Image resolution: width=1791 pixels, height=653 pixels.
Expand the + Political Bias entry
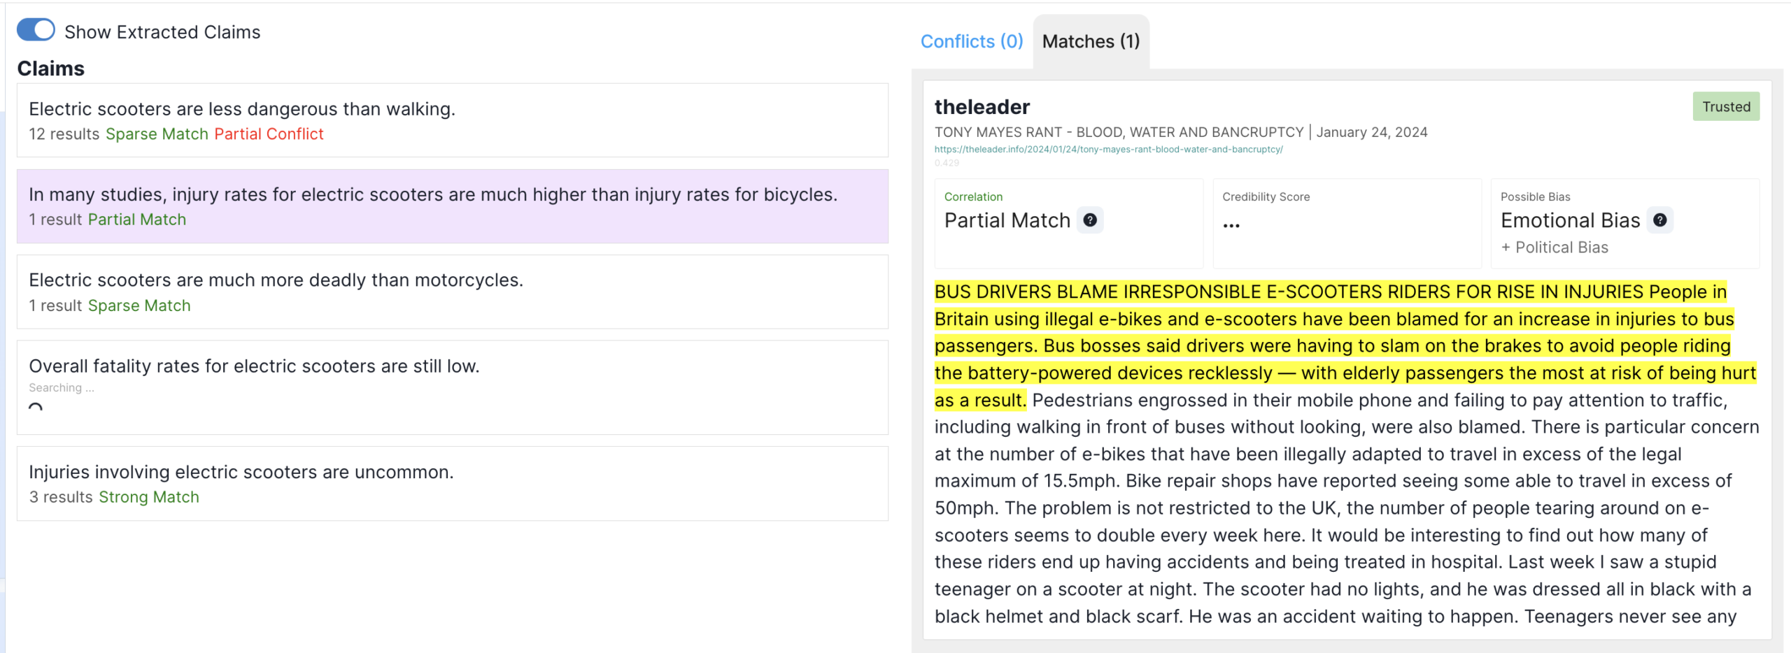click(x=1554, y=247)
